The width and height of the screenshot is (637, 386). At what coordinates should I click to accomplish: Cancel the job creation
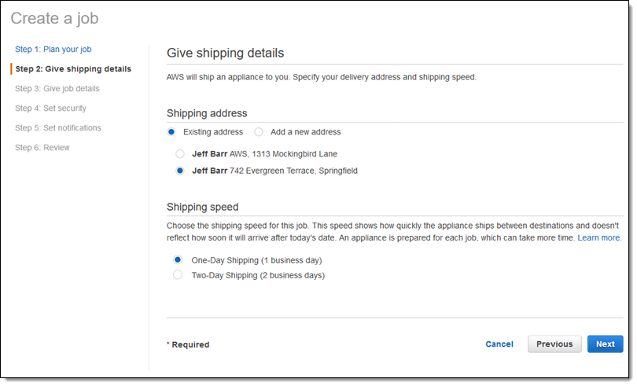(x=499, y=344)
